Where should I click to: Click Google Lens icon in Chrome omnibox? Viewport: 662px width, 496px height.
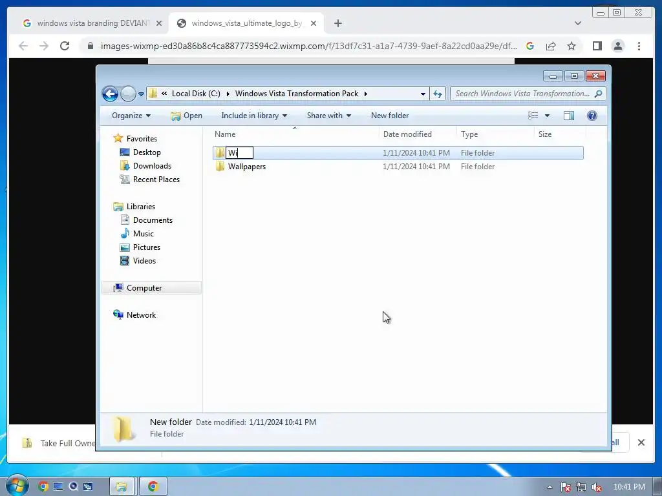click(x=530, y=46)
